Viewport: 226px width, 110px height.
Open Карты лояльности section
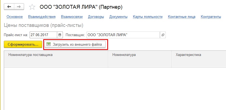[x=148, y=17]
